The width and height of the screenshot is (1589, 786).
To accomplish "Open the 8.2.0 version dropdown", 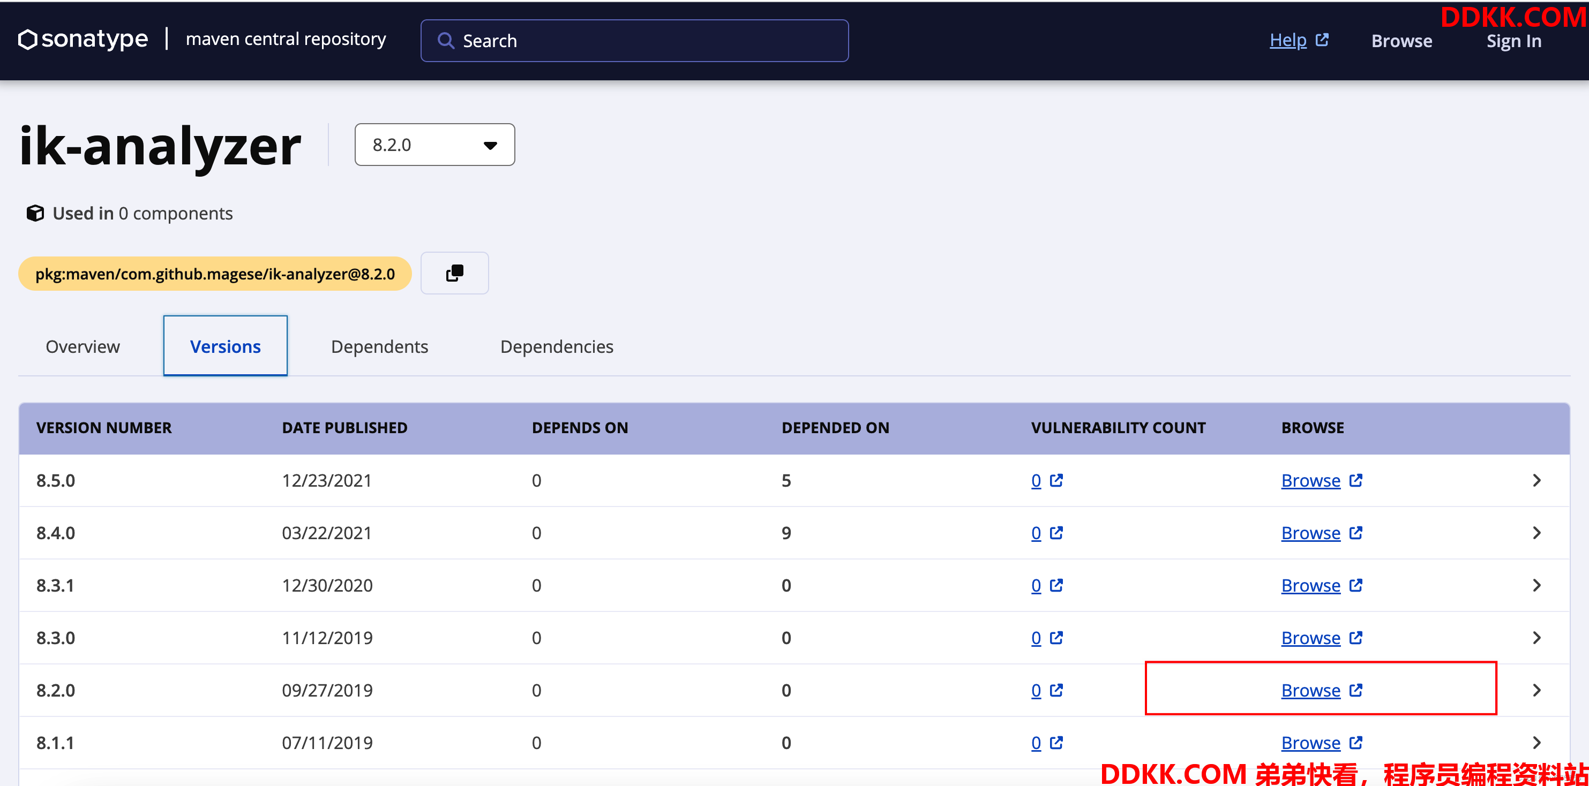I will pos(434,145).
